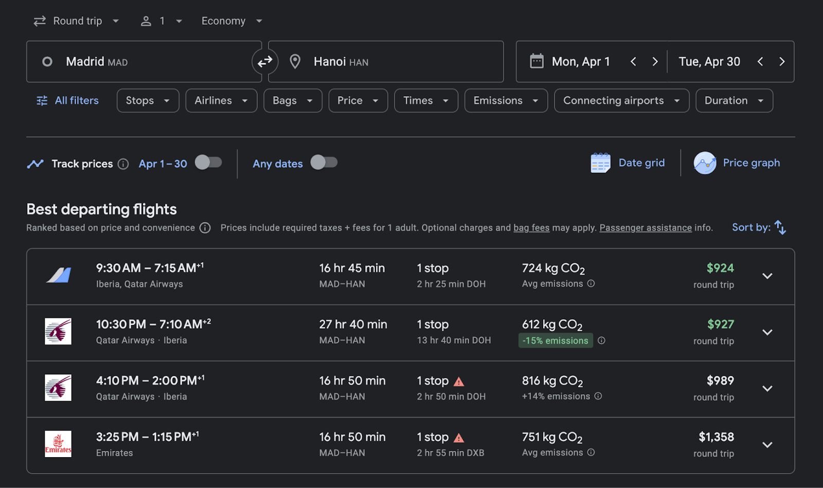Select the Tue, Apr 30 return date
This screenshot has height=488, width=823.
coord(709,62)
